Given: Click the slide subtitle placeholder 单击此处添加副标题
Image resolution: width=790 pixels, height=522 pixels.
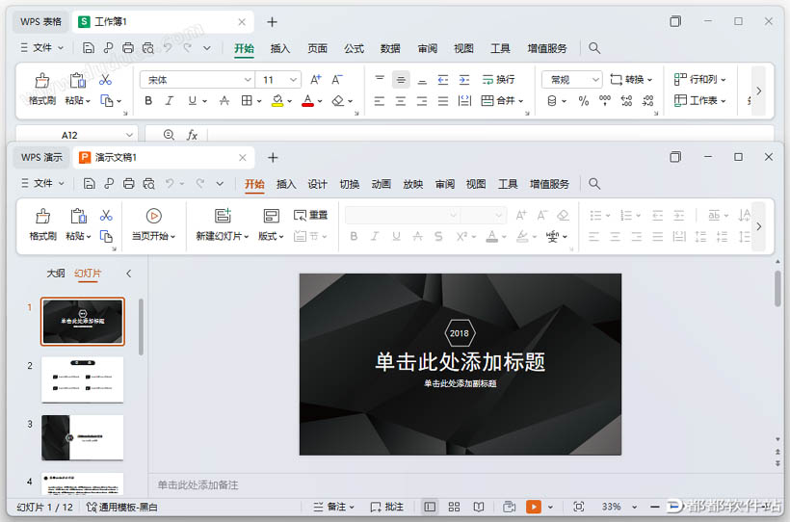Looking at the screenshot, I should pyautogui.click(x=460, y=383).
